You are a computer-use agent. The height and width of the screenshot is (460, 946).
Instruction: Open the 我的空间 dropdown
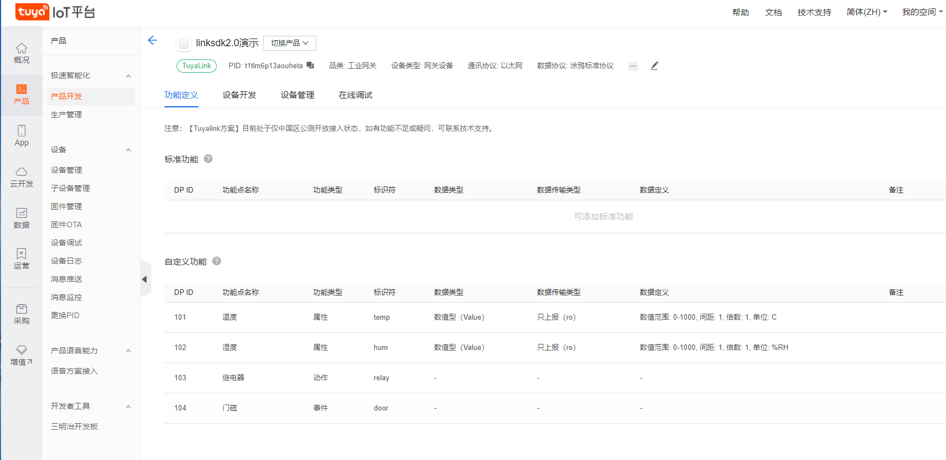coord(922,12)
